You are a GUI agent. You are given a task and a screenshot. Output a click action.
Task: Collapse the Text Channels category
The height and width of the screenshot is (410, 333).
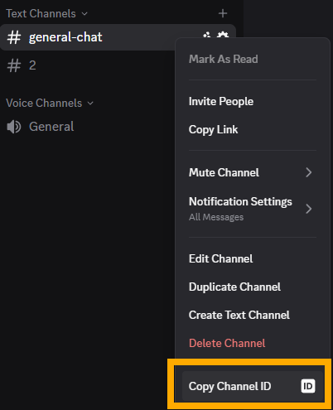coord(46,13)
